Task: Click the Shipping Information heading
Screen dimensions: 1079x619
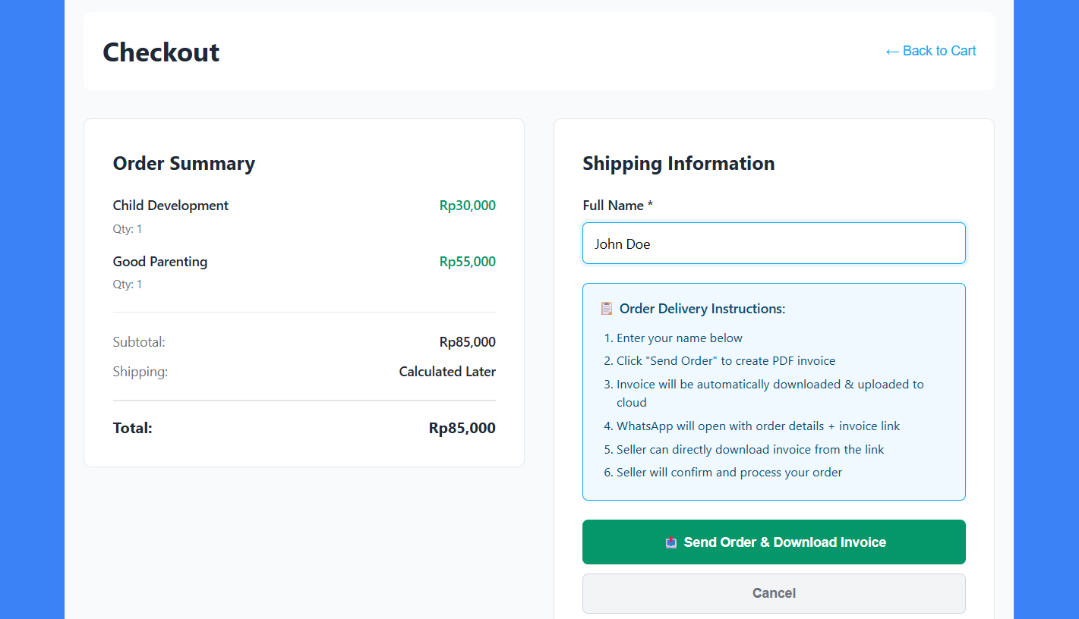Action: point(678,163)
